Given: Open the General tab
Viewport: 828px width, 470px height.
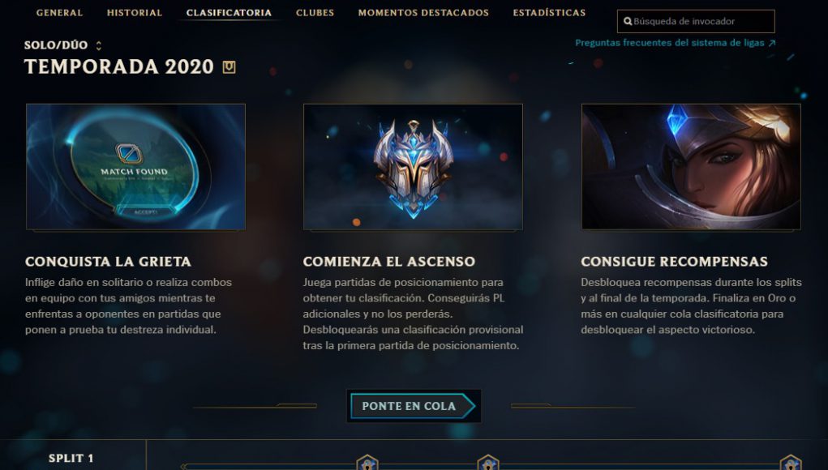Looking at the screenshot, I should point(60,13).
